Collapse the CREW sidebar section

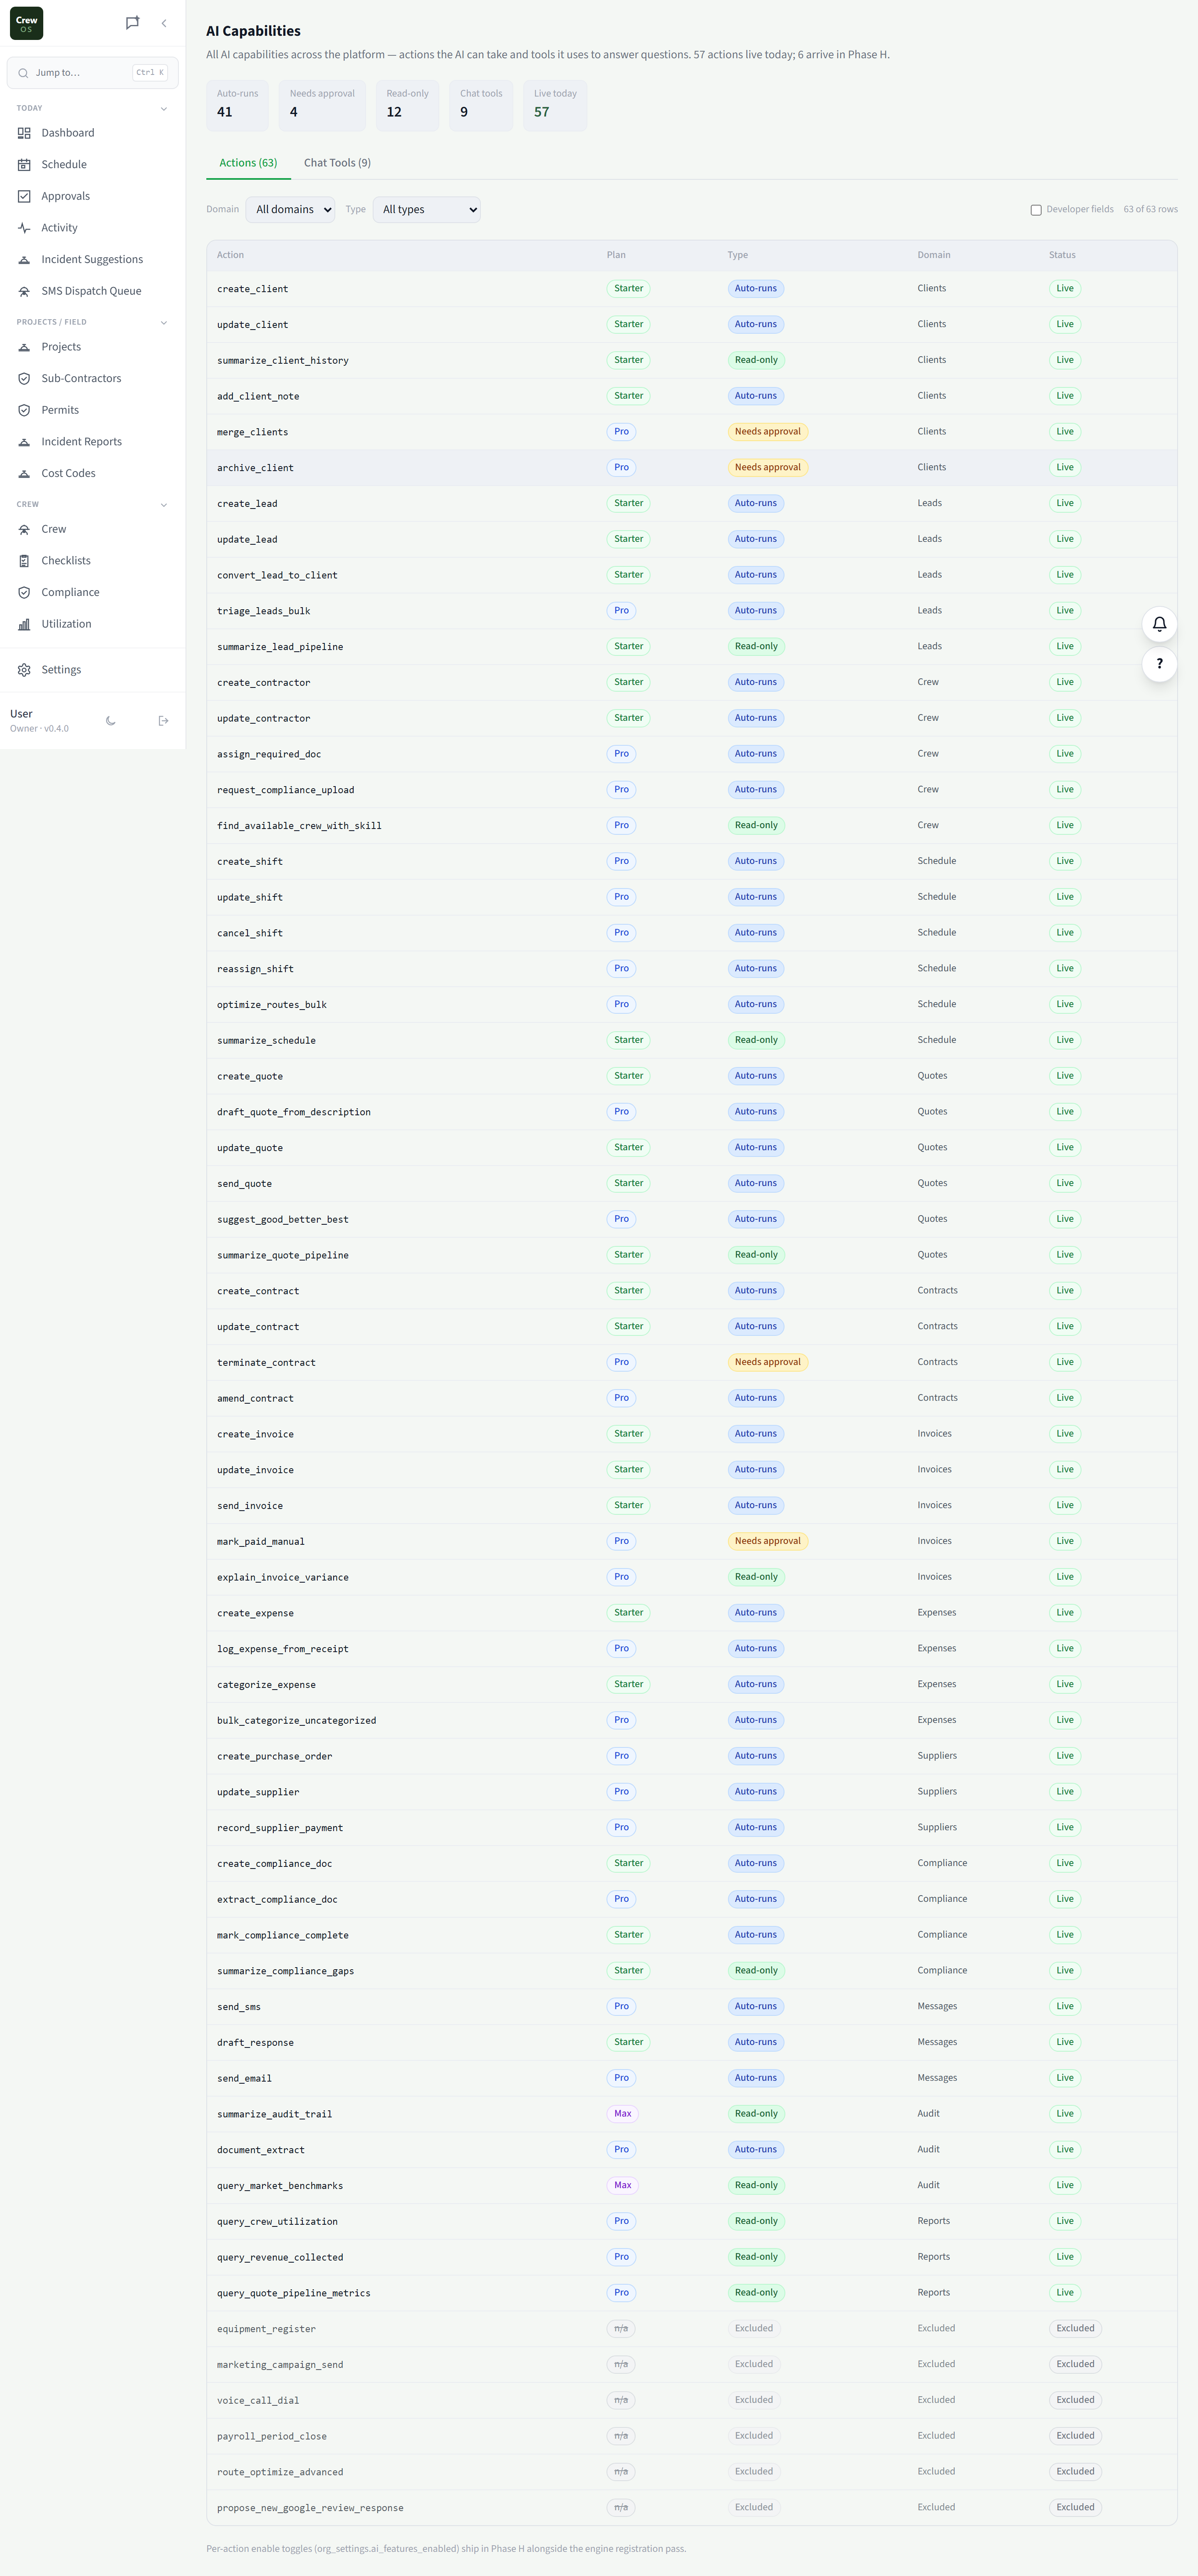click(164, 505)
